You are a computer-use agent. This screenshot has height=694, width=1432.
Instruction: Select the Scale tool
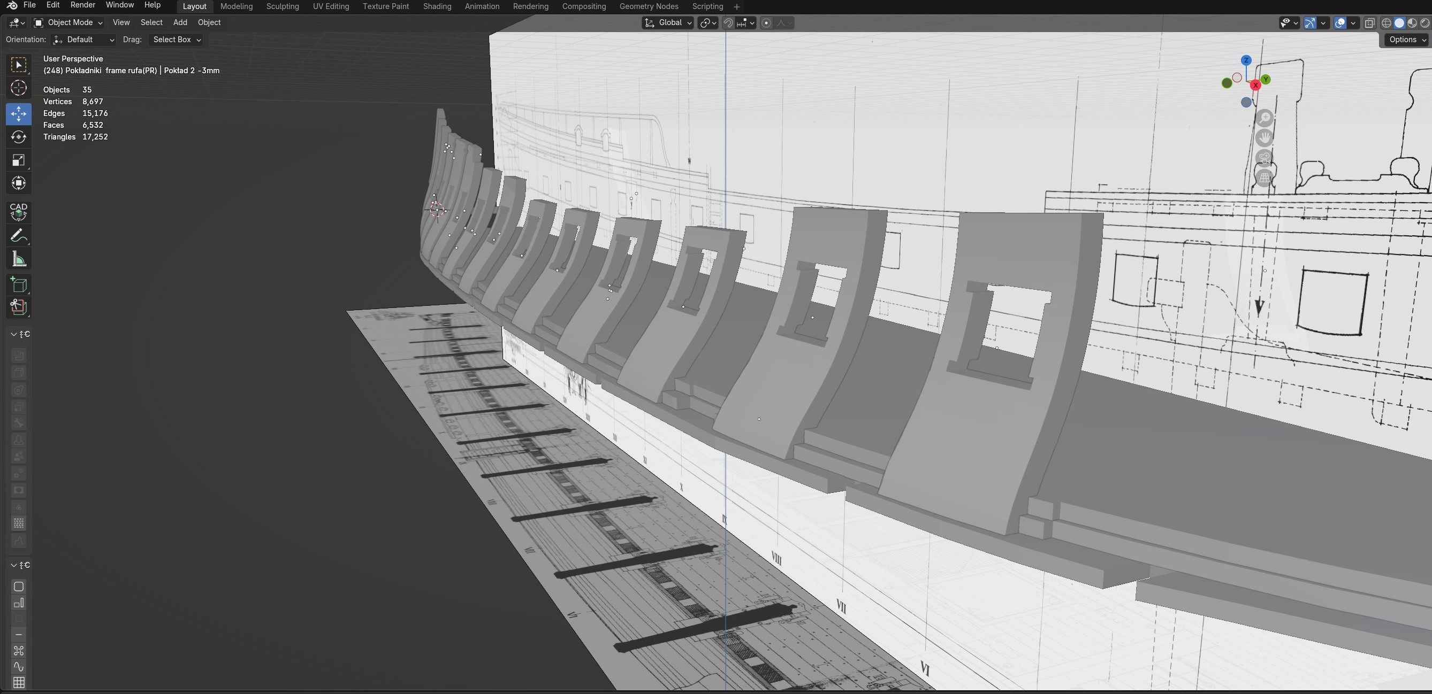[18, 160]
